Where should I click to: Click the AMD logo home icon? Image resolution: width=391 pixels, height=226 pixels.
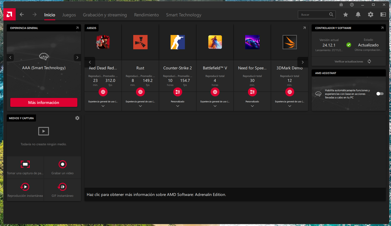pyautogui.click(x=9, y=15)
